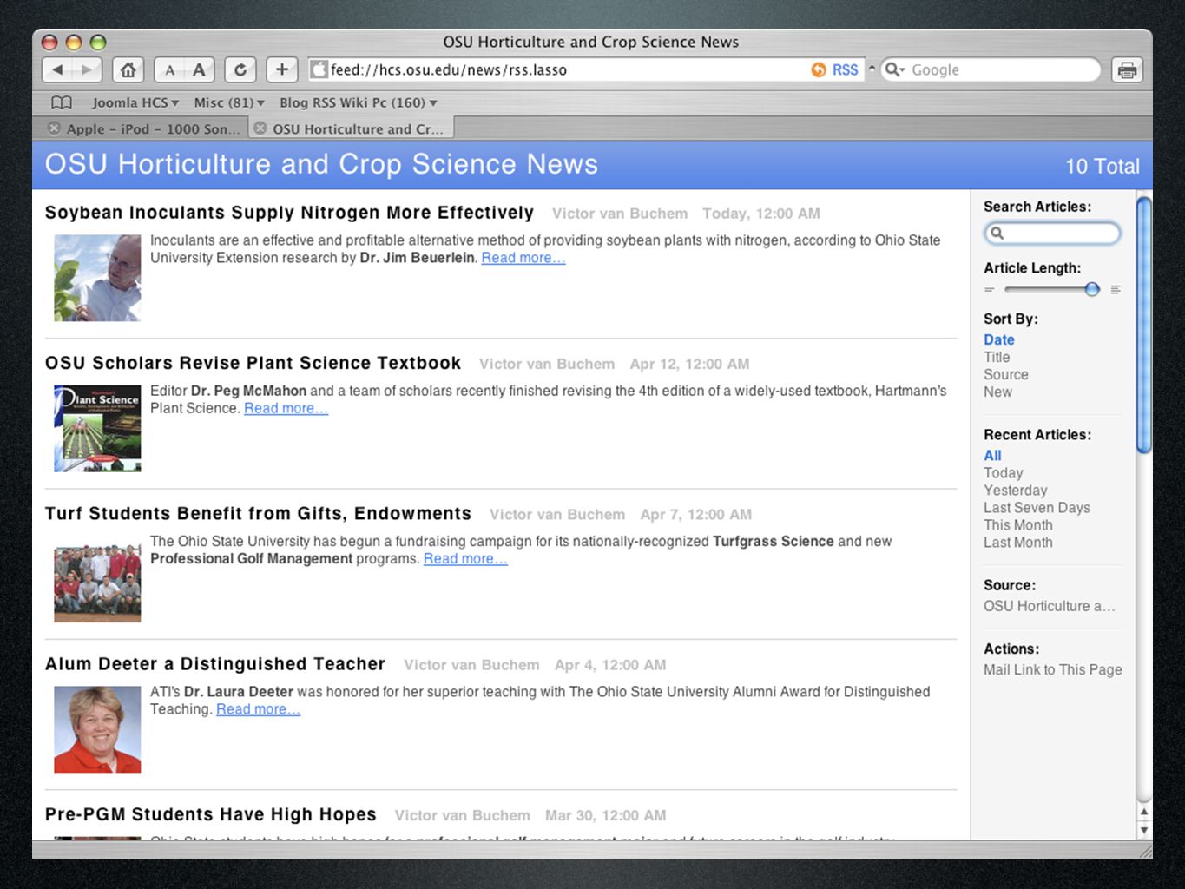The image size is (1185, 889).
Task: Click the Apr 12, 12:00 AM date
Action: click(x=689, y=364)
